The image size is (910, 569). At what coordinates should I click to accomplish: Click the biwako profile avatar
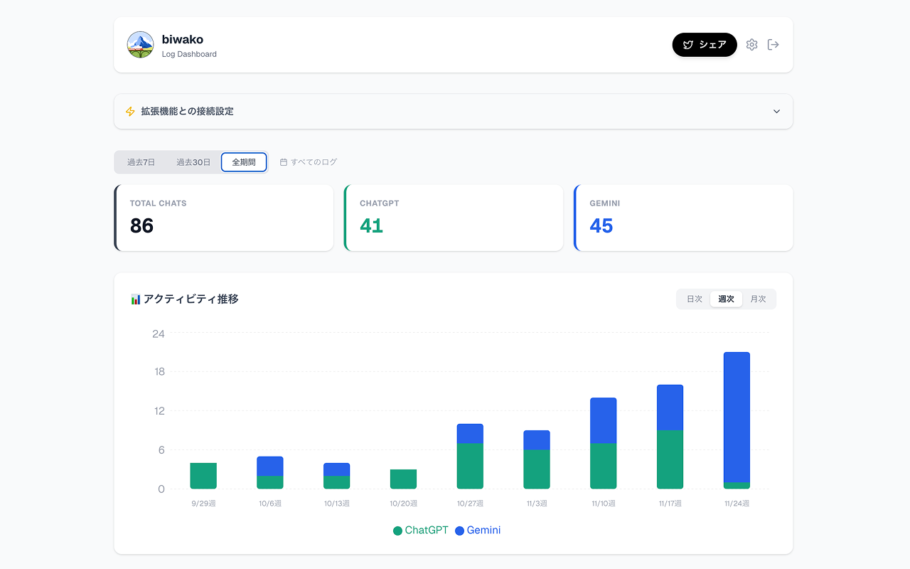140,45
